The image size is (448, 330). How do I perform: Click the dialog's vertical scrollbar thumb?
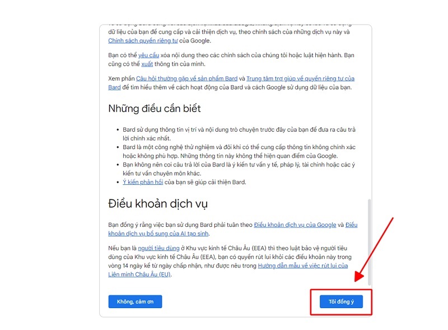[x=368, y=241]
